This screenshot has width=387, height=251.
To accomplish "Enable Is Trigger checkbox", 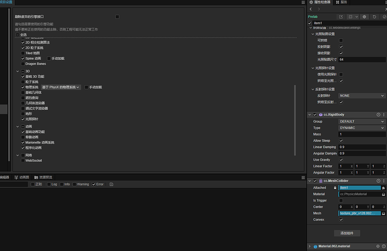I will tap(341, 201).
